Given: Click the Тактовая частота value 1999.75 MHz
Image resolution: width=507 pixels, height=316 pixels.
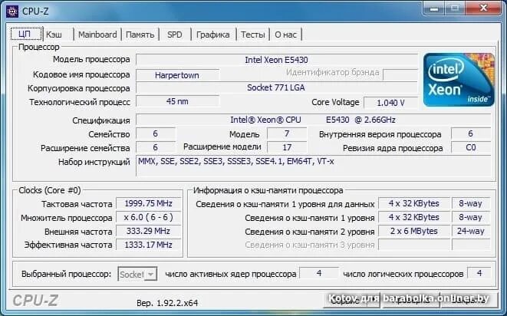Looking at the screenshot, I should tap(148, 203).
